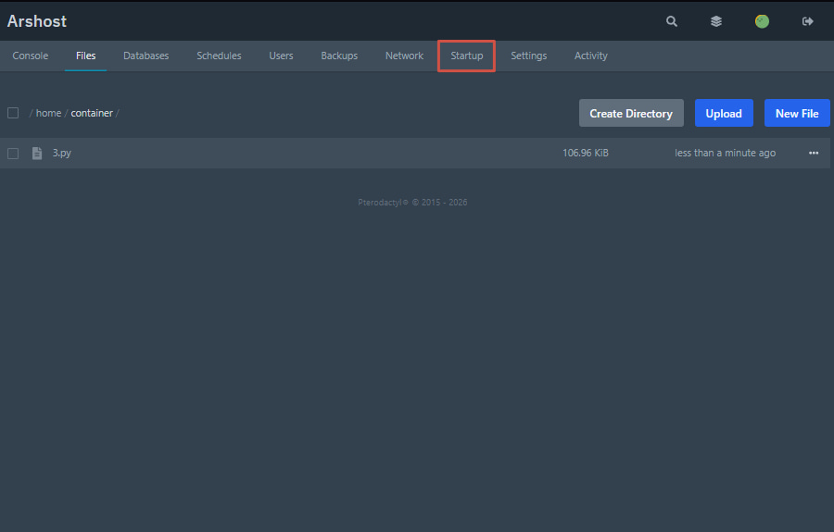Open the Users tab

tap(281, 56)
